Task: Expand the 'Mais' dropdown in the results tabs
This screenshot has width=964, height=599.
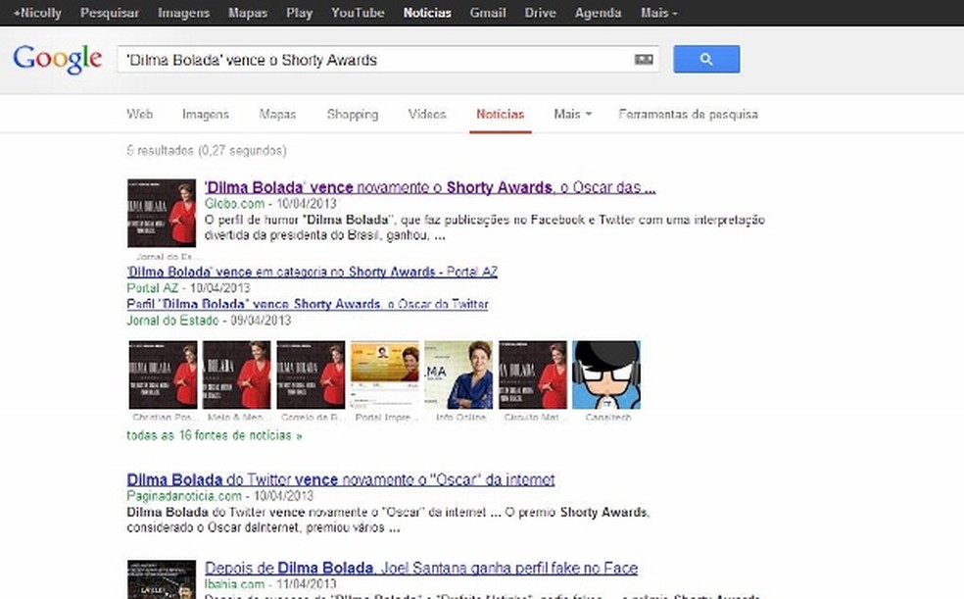Action: point(571,114)
